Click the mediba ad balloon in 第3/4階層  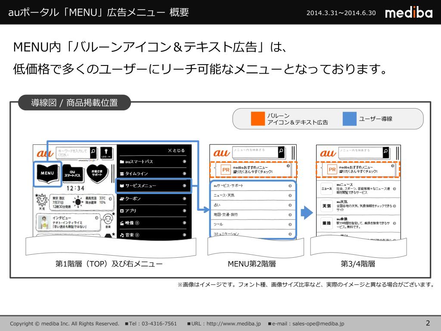click(x=358, y=169)
